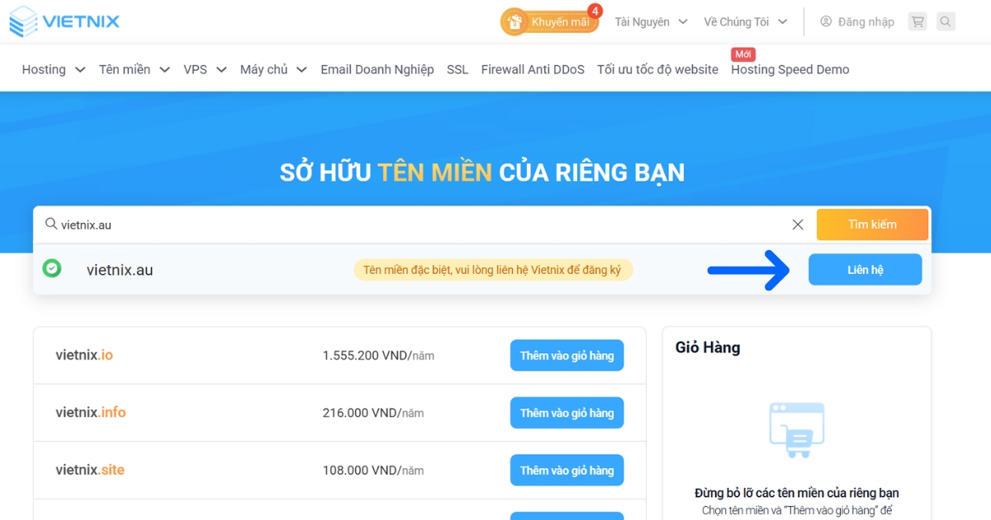
Task: Click the Liên hệ button for vietnix.au
Action: click(865, 269)
